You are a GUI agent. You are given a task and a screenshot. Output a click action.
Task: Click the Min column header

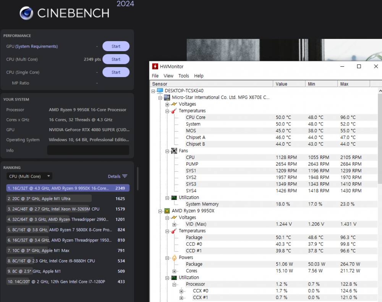(x=322, y=84)
